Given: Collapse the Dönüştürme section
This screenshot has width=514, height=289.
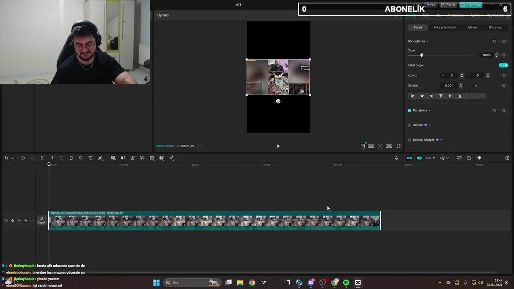Looking at the screenshot, I should pos(427,41).
